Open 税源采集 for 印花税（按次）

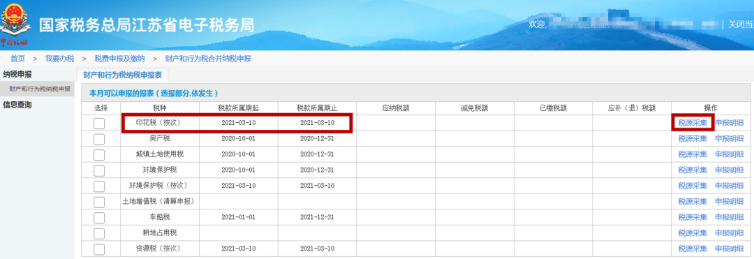693,123
